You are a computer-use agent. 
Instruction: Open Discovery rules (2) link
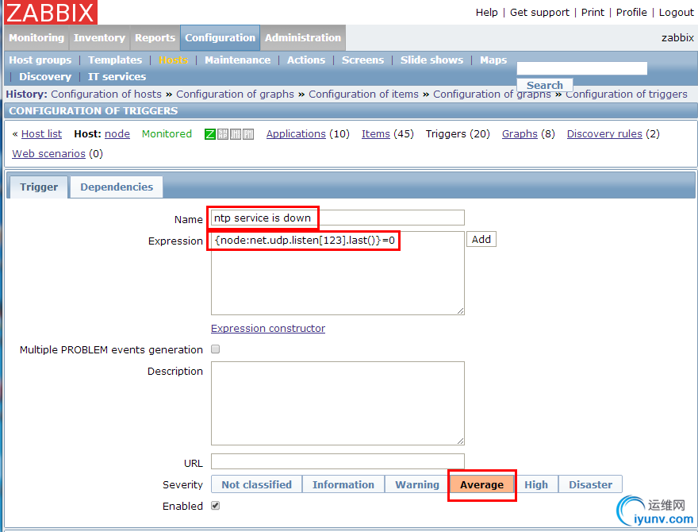(x=604, y=134)
